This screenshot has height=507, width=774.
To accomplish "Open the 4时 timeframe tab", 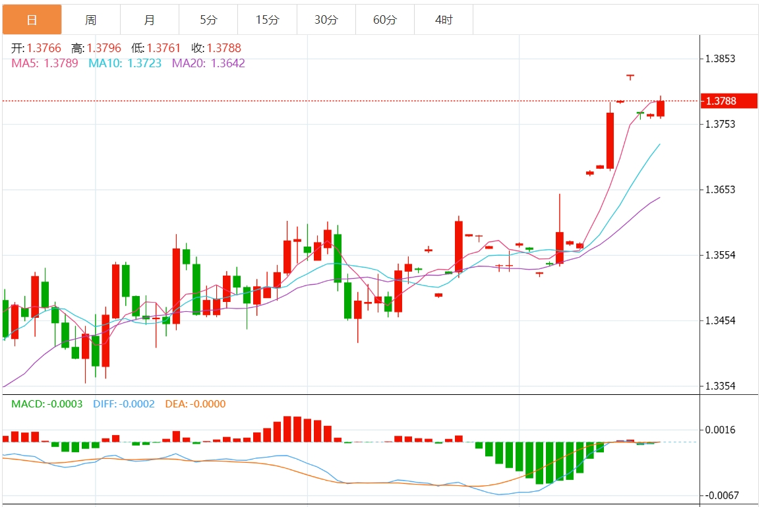I will [x=444, y=20].
